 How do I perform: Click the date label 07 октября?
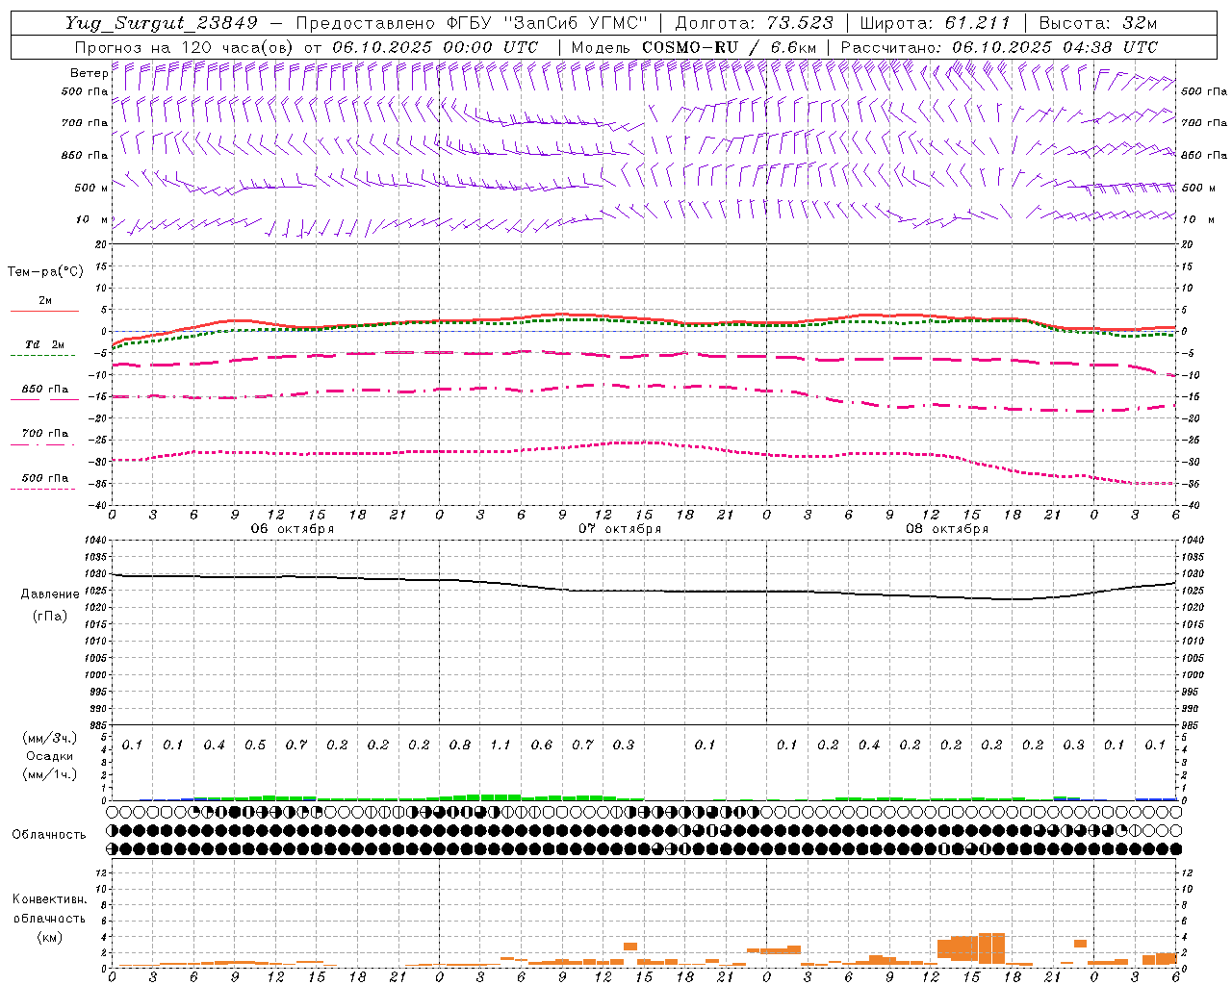(620, 529)
